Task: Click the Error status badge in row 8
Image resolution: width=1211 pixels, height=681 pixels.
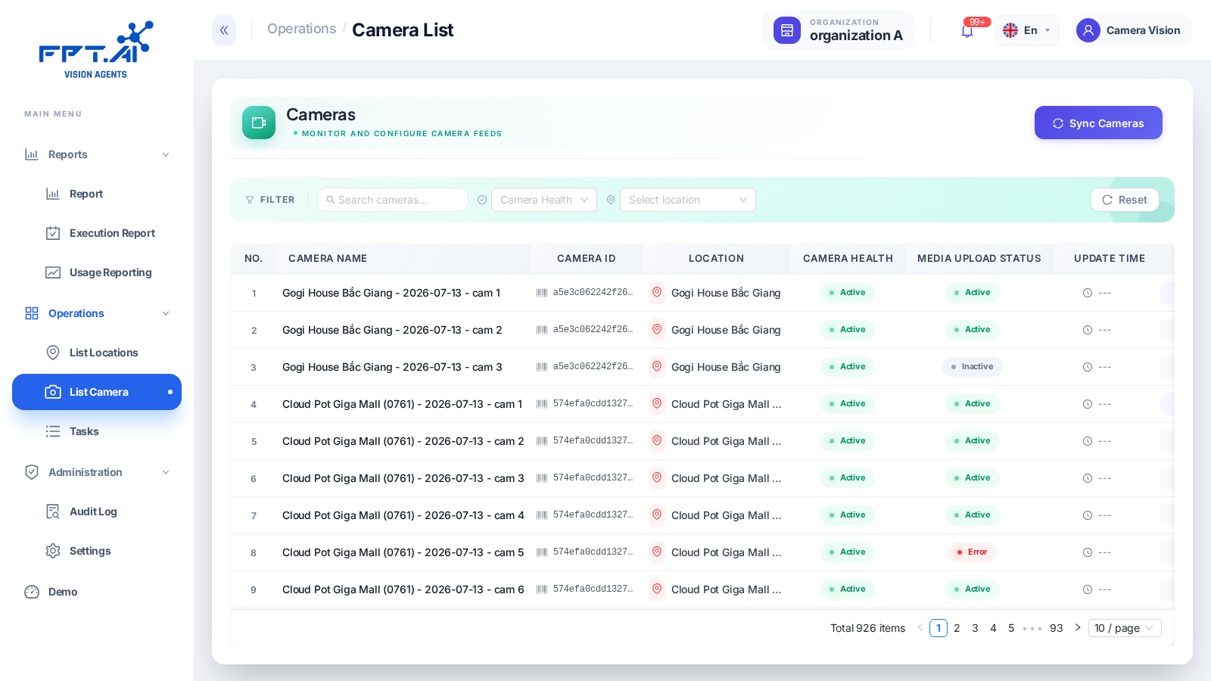Action: (973, 552)
